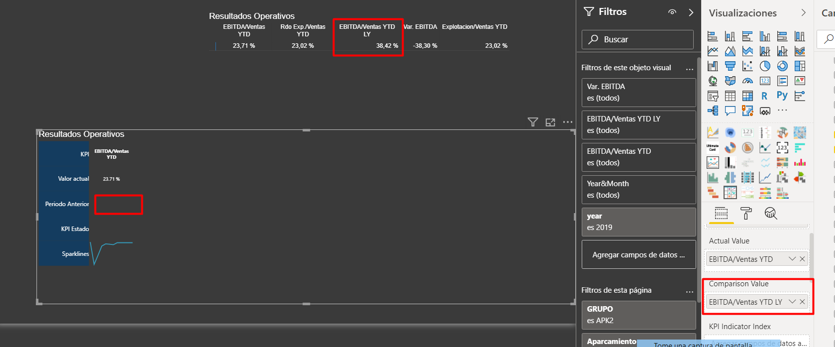Open the dropdown for Comparison Value field
The image size is (835, 347).
pos(792,302)
